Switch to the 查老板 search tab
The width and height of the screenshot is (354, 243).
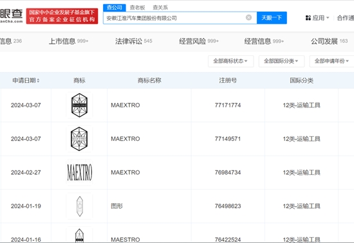click(x=137, y=8)
